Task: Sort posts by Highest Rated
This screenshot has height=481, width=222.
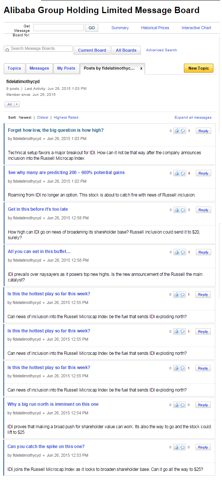Action: (66, 118)
